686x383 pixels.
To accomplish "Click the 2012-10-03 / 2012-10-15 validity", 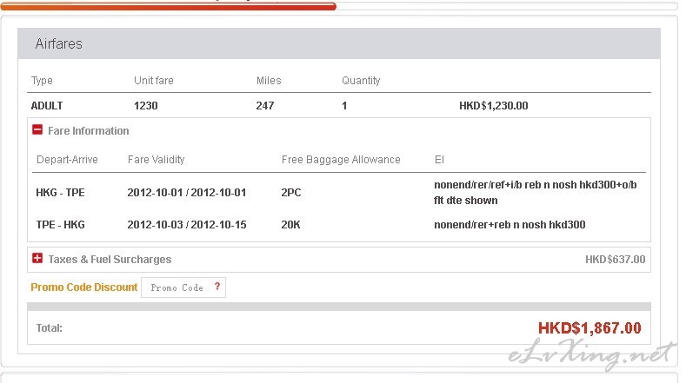I will tap(187, 225).
